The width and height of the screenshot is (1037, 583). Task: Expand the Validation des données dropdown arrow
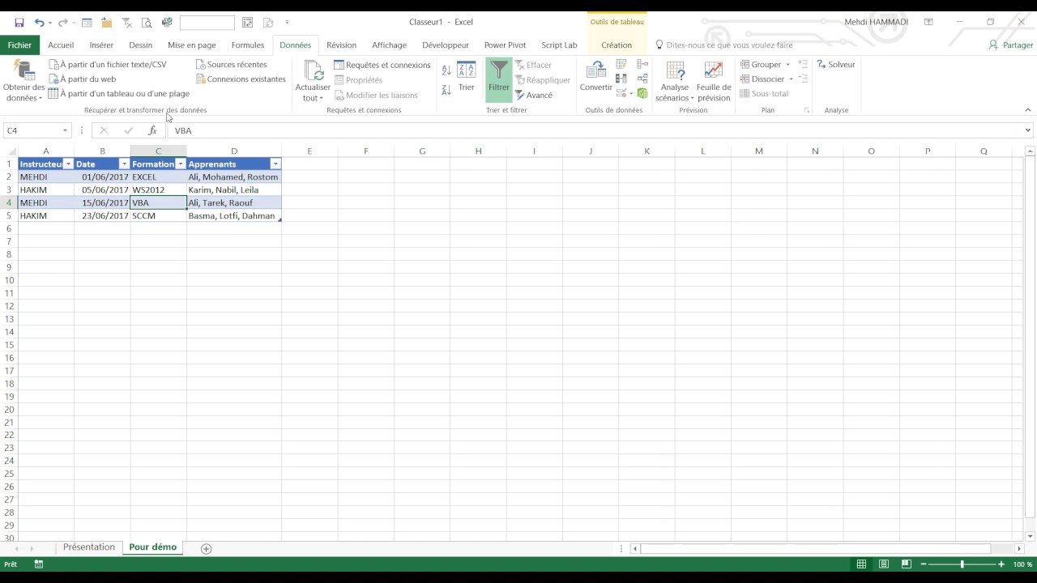click(x=630, y=94)
